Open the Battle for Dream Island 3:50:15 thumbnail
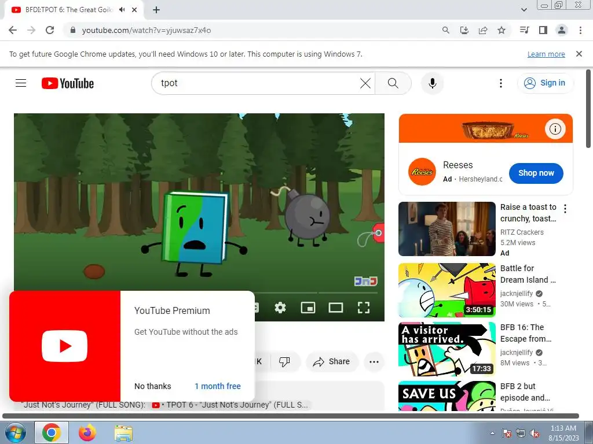 pyautogui.click(x=447, y=290)
